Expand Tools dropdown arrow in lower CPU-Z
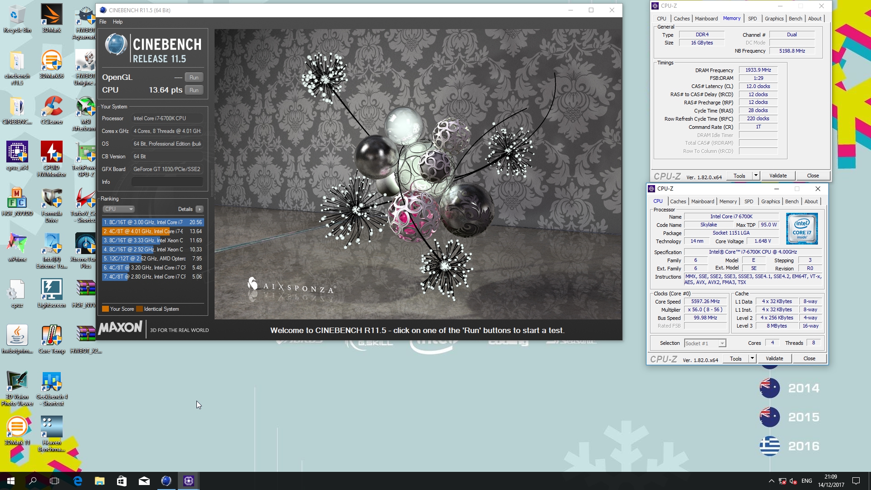Screen dimensions: 871x490 752,359
